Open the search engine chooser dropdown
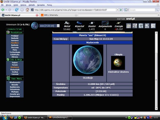This screenshot has width=160, height=120. tap(126, 10)
